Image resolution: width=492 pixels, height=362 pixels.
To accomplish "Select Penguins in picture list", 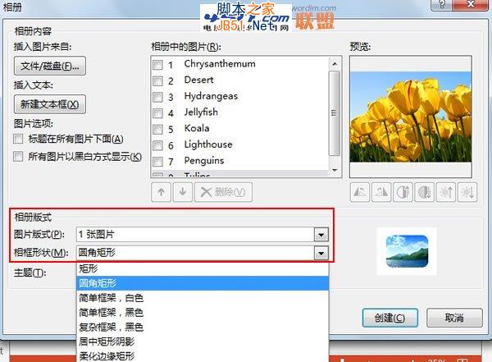I will [204, 161].
